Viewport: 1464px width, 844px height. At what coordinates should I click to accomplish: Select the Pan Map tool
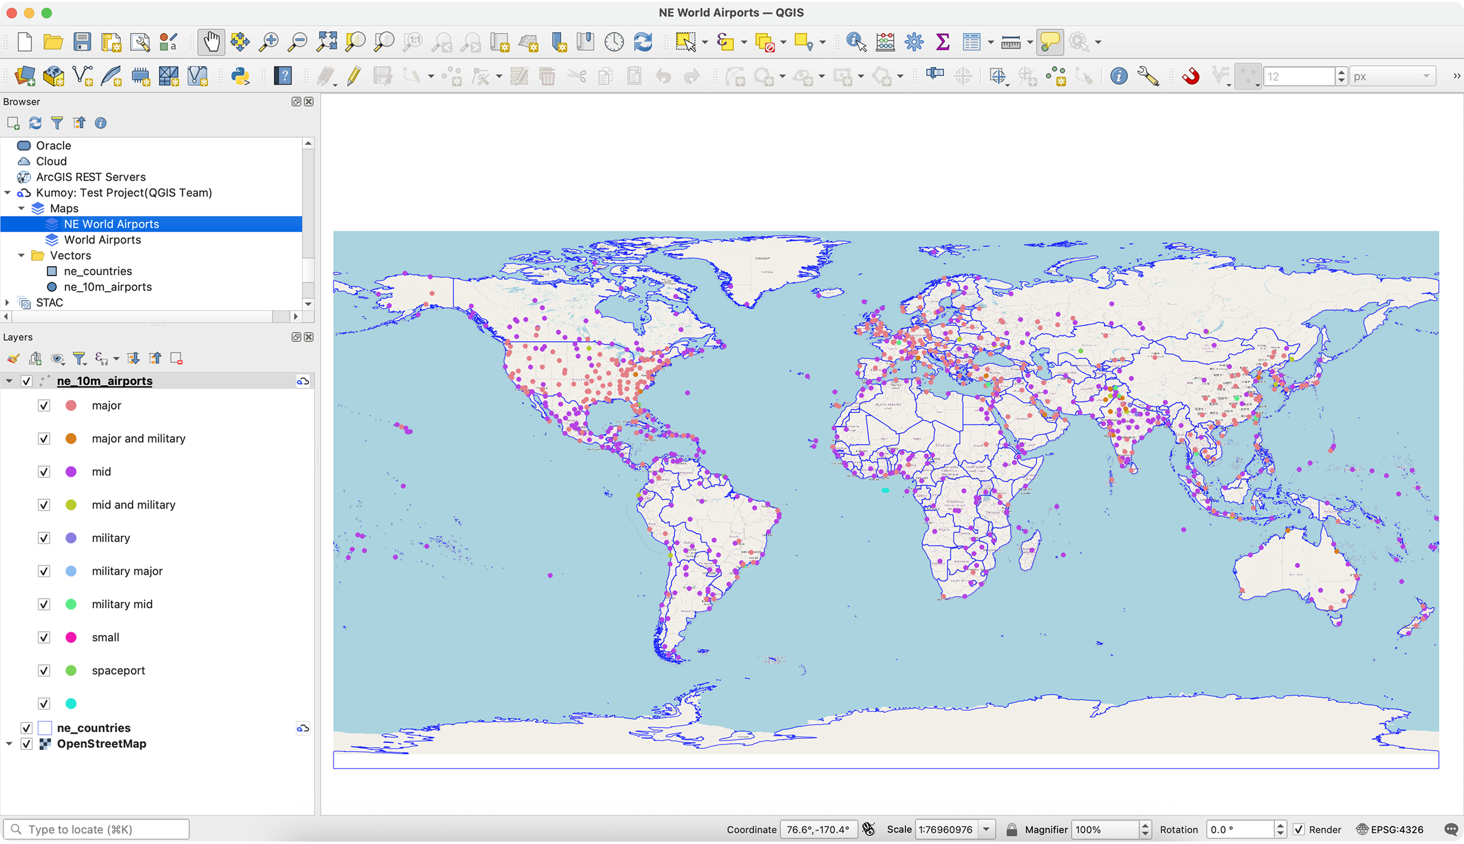[211, 41]
